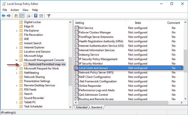This screenshot has height=115, width=188.
Task: Click the Presentation Settings folder icon
Action: [21, 81]
